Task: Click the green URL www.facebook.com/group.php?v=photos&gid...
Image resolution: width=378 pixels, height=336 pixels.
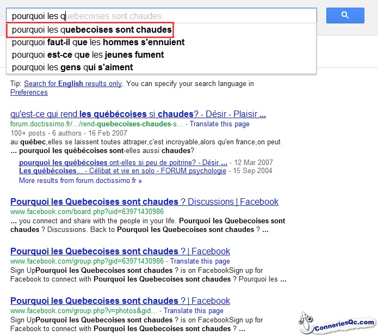Action: 83,310
